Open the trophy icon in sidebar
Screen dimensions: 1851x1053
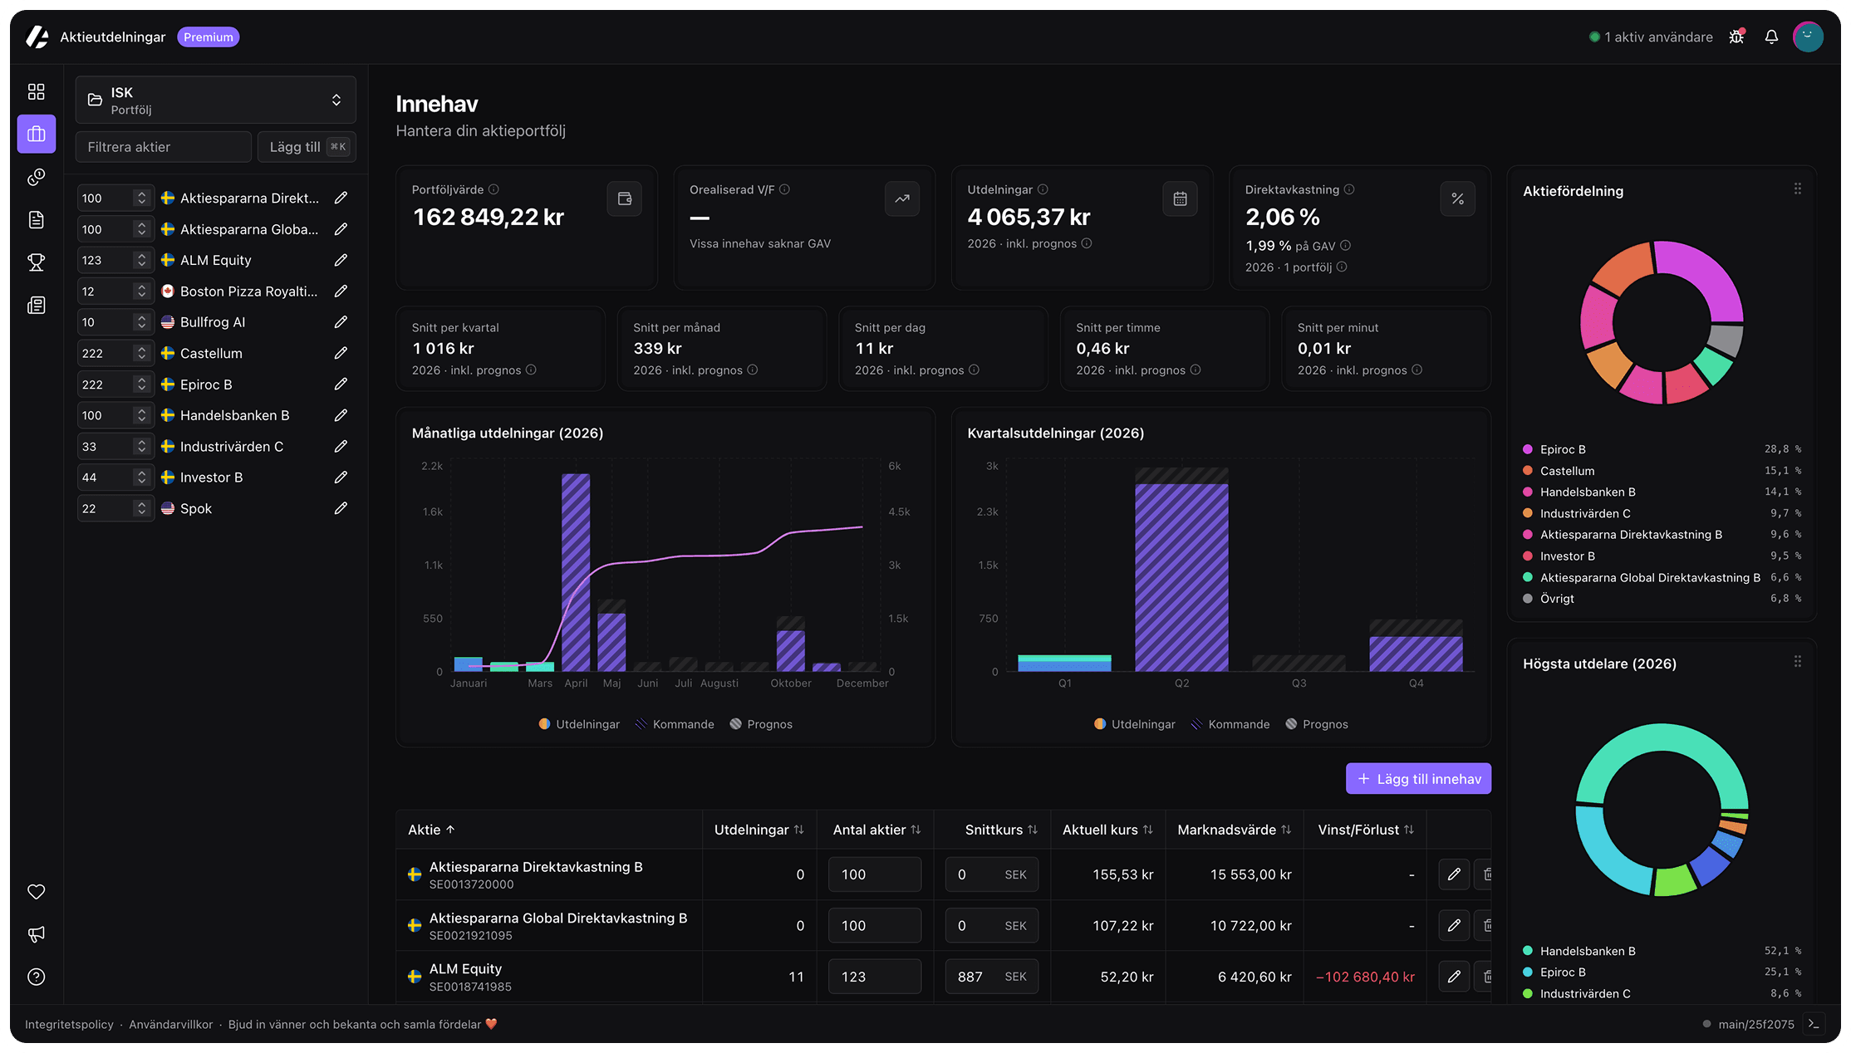pyautogui.click(x=36, y=262)
